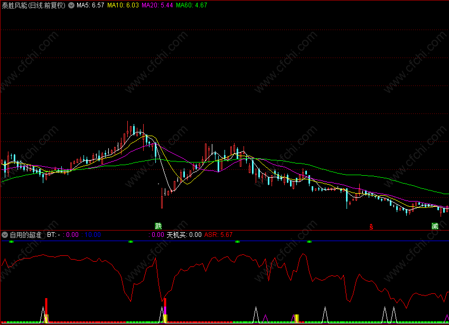Expand the 自用的超准 indicator dropdown
Image resolution: width=449 pixels, height=325 pixels.
(5, 235)
